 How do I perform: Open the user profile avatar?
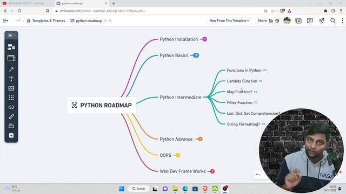click(x=287, y=20)
